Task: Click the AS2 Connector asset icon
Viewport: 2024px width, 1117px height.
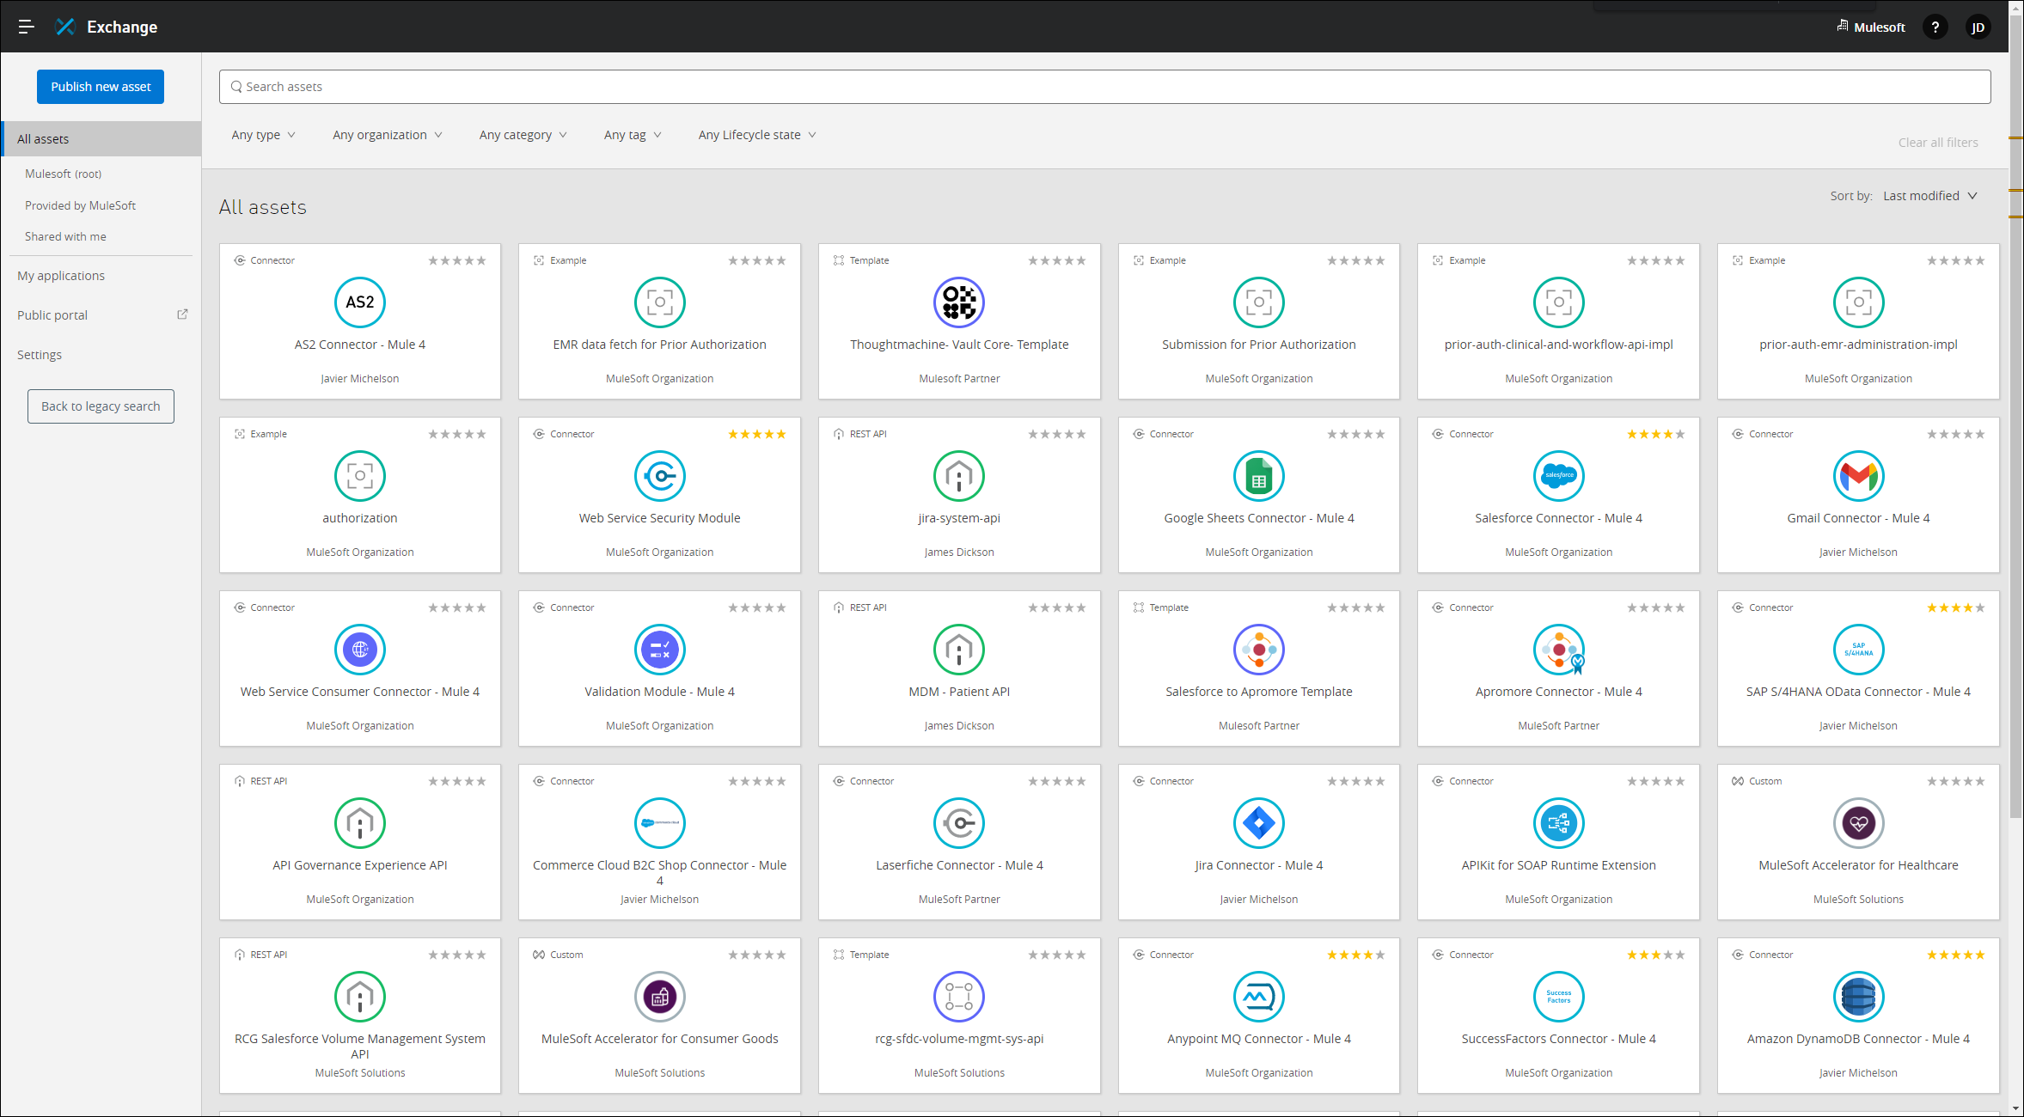Action: pyautogui.click(x=359, y=302)
